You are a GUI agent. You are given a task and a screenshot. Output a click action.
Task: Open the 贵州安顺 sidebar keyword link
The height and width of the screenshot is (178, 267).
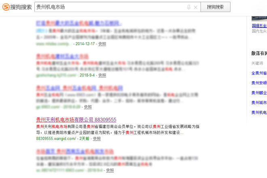coord(259,83)
